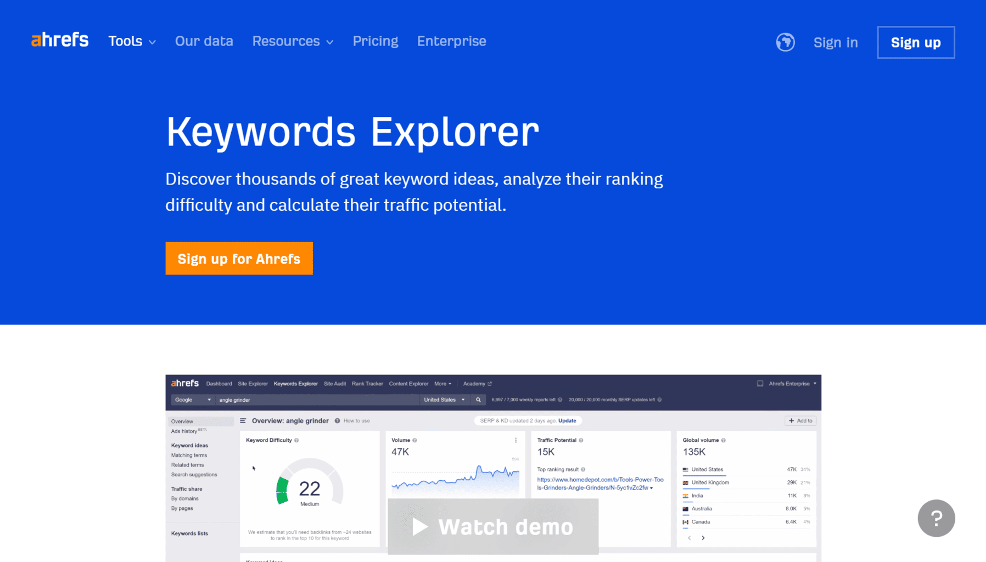The image size is (986, 562).
Task: Click the orange Sign up for Ahrefs button
Action: pos(239,258)
